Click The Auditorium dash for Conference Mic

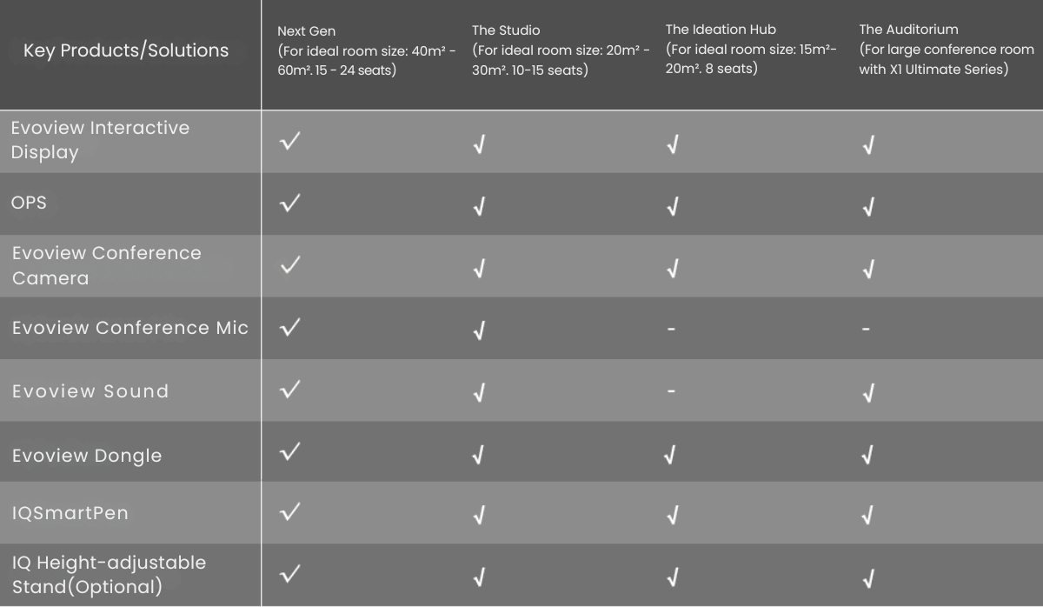pyautogui.click(x=866, y=330)
